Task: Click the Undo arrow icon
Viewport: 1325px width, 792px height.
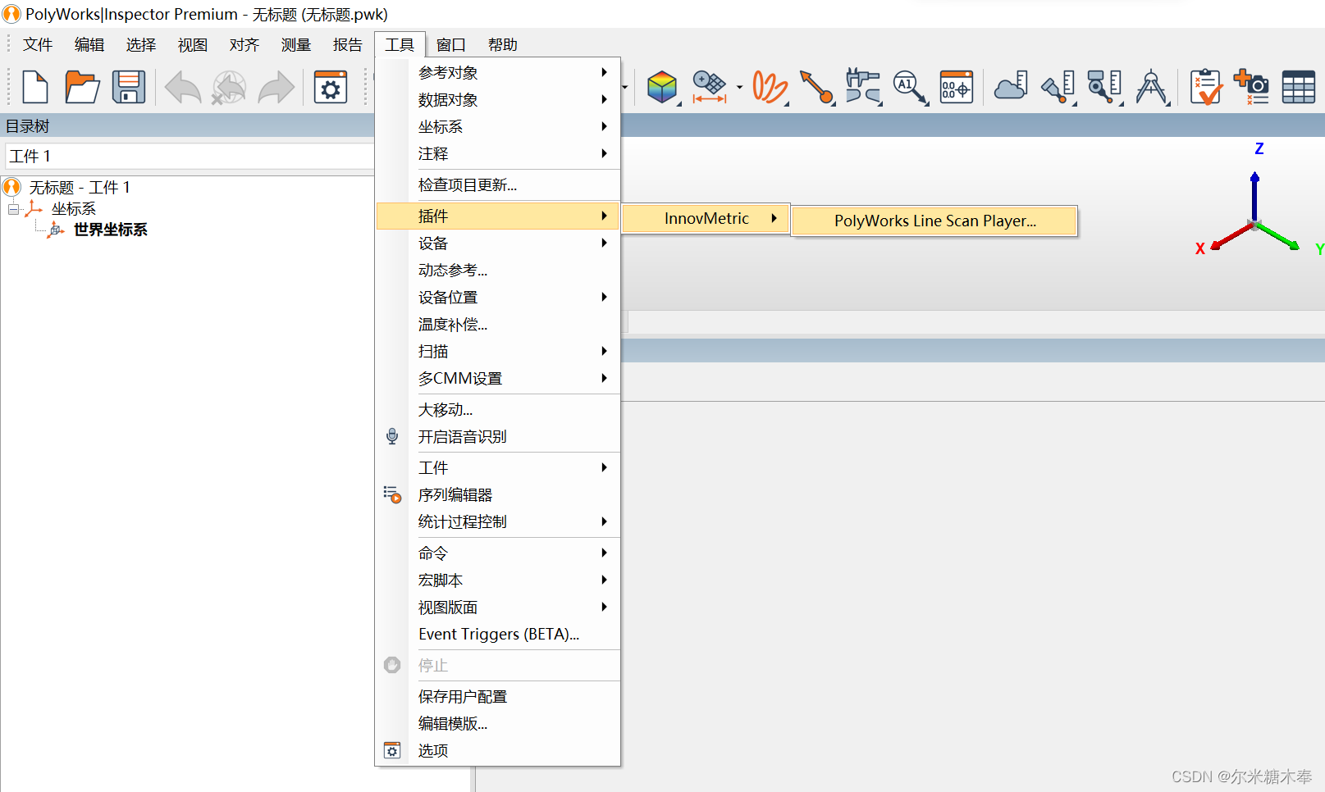Action: 183,87
